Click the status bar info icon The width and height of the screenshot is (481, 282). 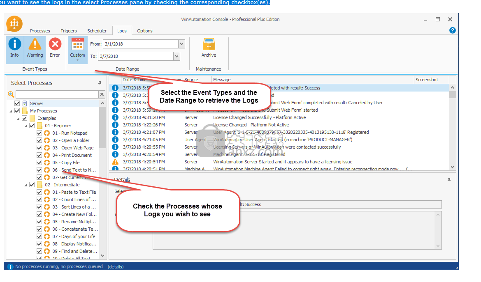10,267
